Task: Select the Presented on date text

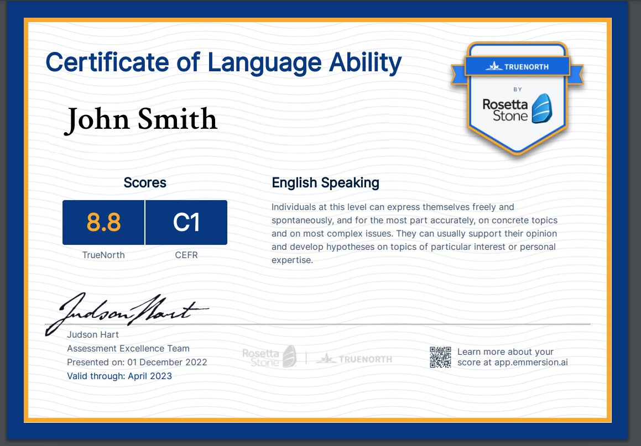Action: 137,362
